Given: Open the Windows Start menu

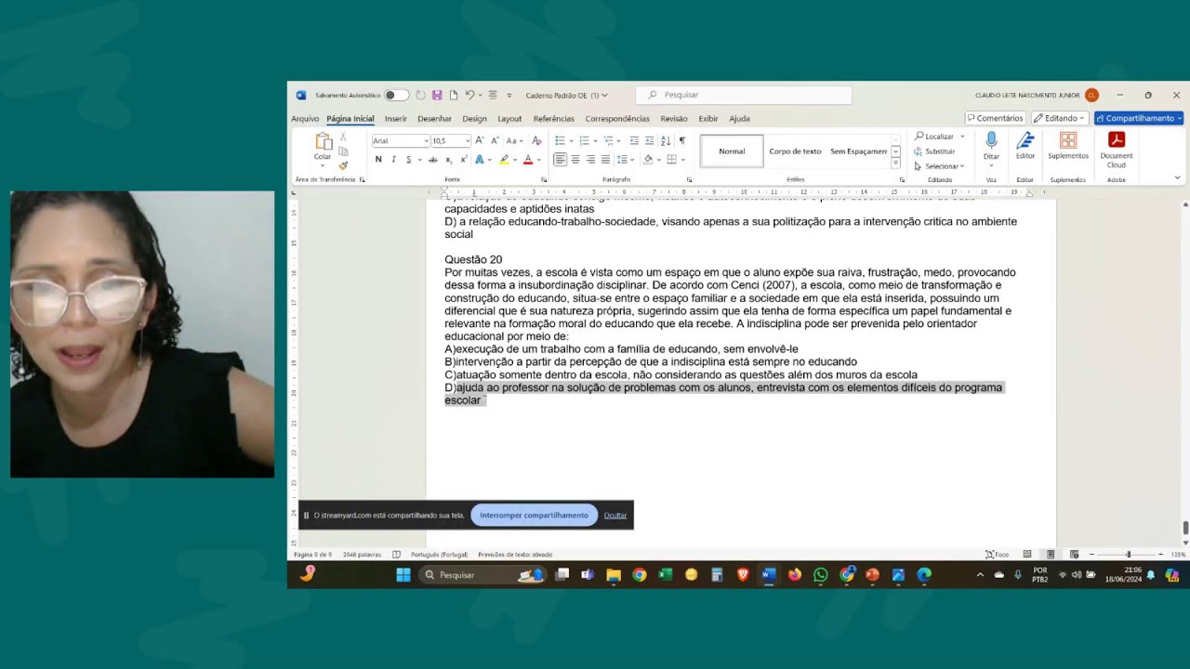Looking at the screenshot, I should [x=403, y=575].
